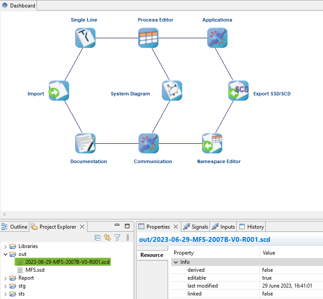Toggle Link with Editor in Project Explorer
The image size is (323, 299).
(x=107, y=237)
